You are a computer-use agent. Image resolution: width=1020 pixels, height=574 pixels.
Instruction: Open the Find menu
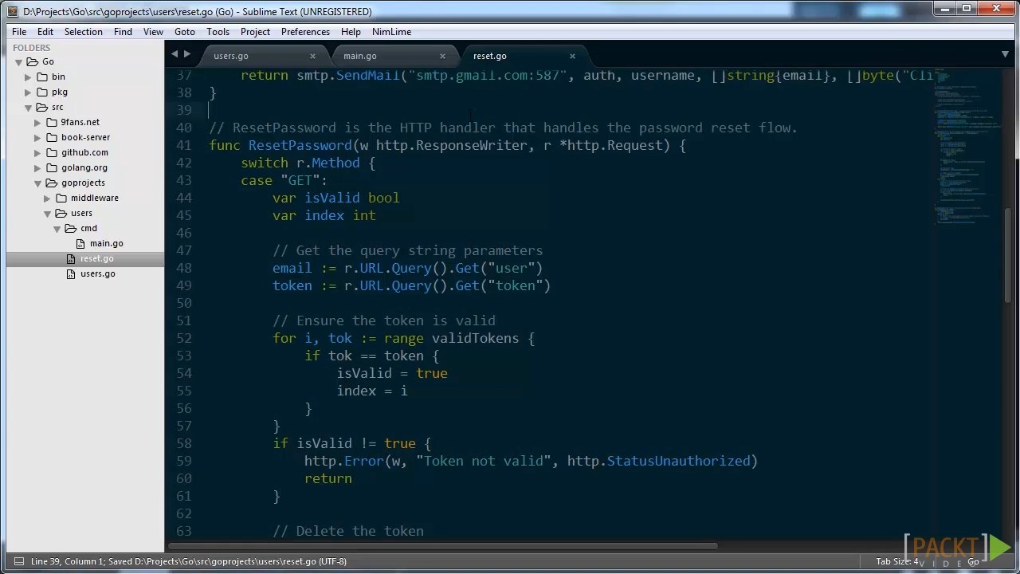tap(123, 32)
